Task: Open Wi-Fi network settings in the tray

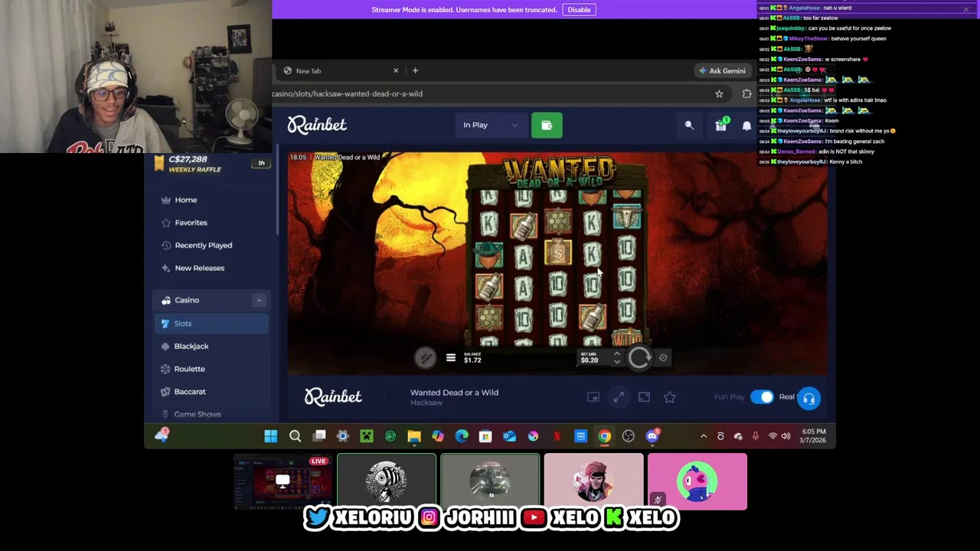Action: (773, 436)
